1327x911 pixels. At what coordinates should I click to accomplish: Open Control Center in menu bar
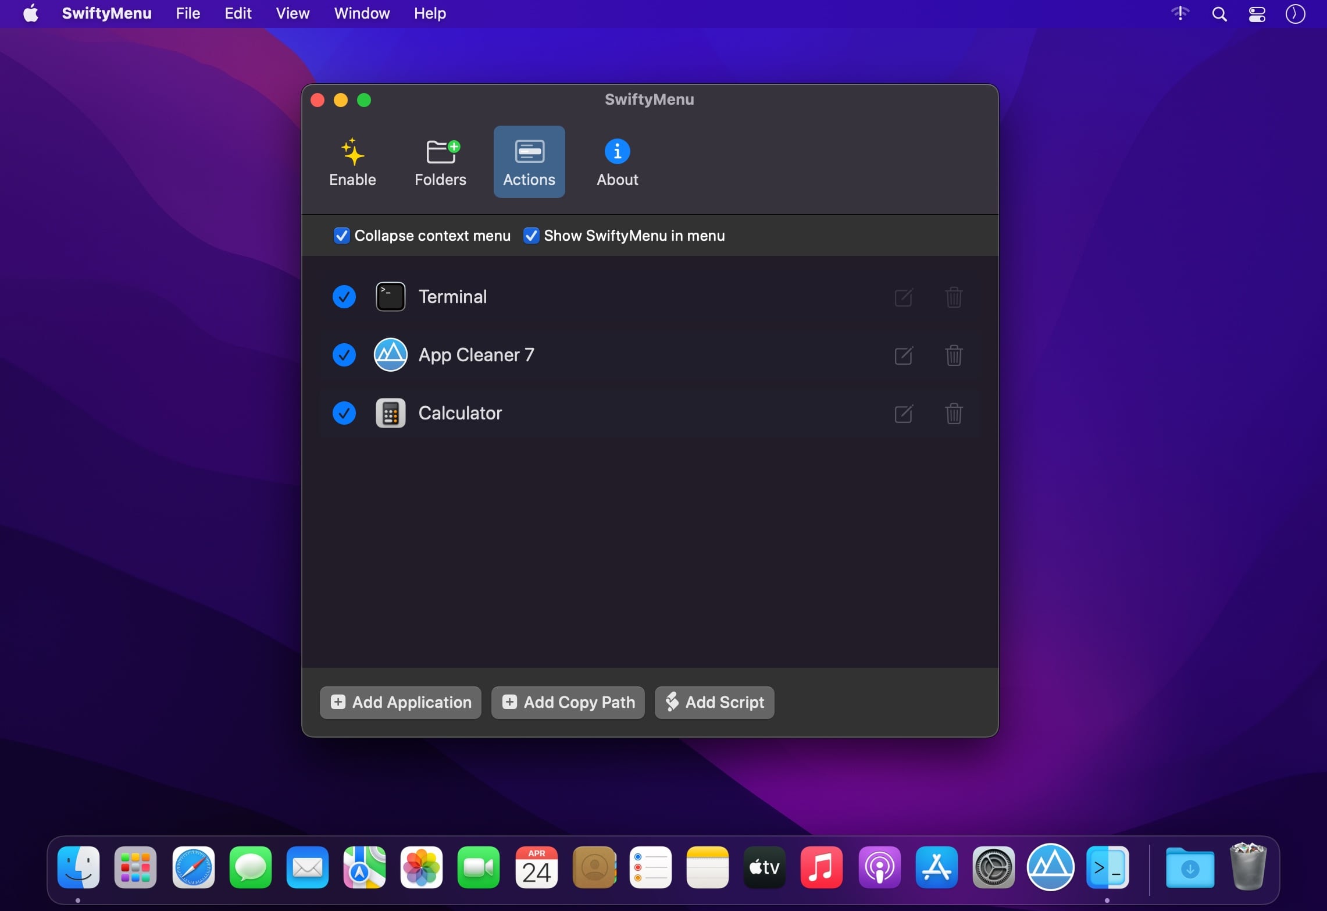coord(1257,14)
